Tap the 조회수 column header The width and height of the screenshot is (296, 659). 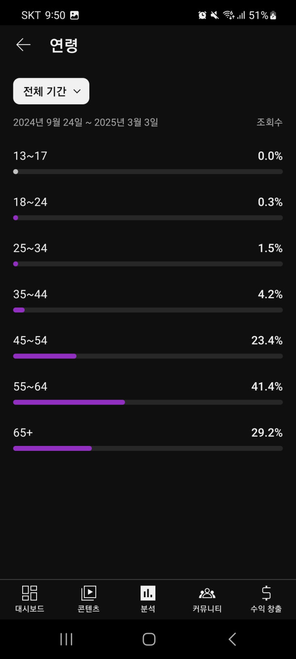(x=269, y=122)
